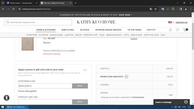Image resolution: width=194 pixels, height=109 pixels.
Task: Browse the RUGS category
Action: (102, 35)
